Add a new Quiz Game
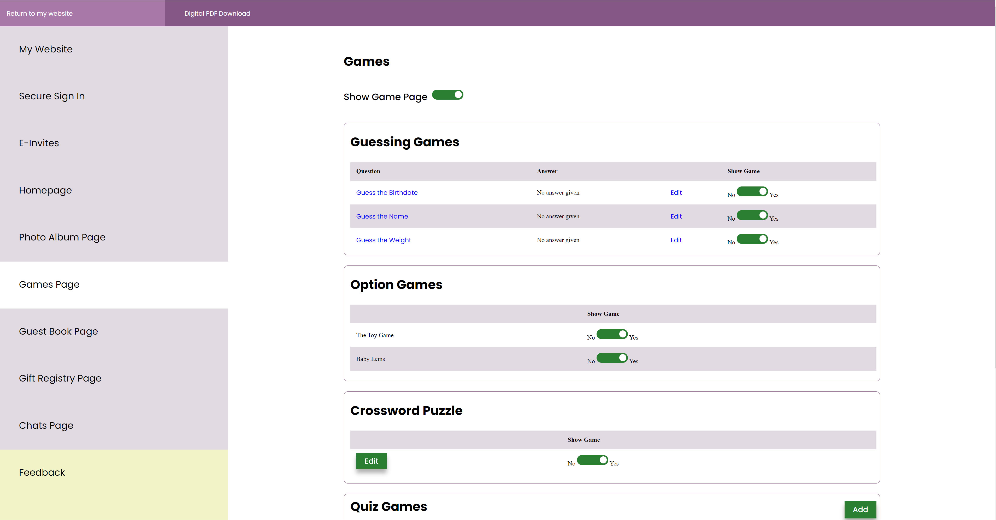996x520 pixels. click(x=860, y=510)
